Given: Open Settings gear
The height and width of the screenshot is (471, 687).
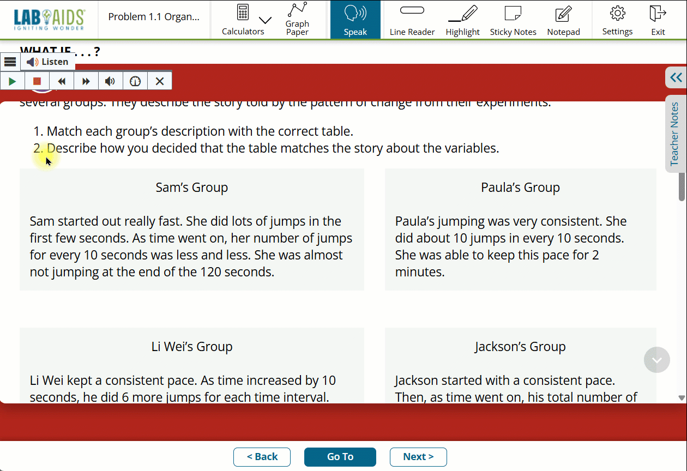Looking at the screenshot, I should 617,20.
